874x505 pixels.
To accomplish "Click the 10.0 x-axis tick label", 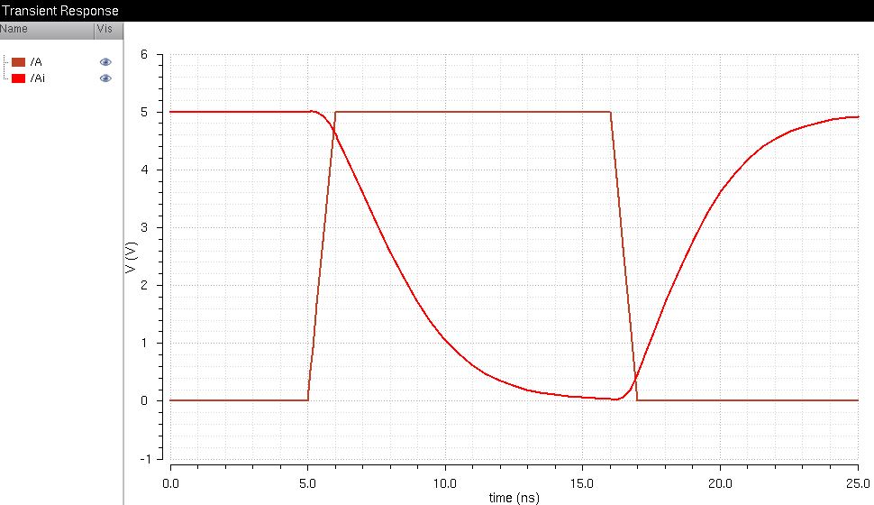I will [x=445, y=483].
